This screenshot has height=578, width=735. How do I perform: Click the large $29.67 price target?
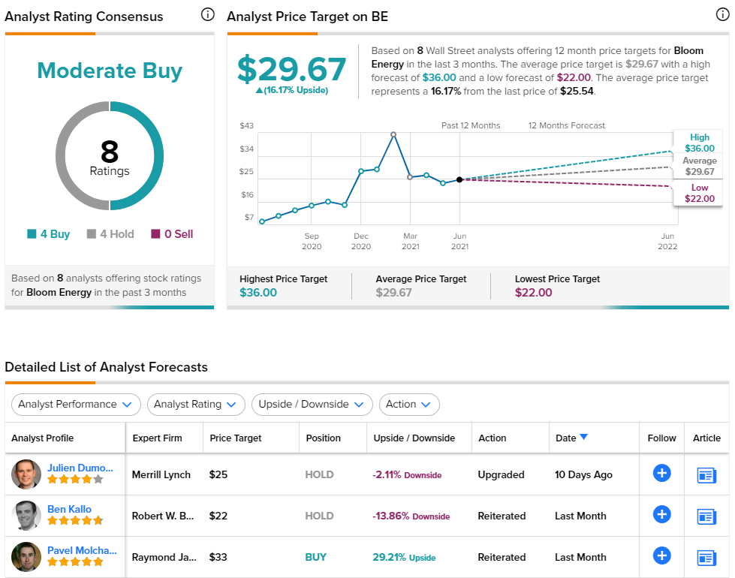(291, 69)
